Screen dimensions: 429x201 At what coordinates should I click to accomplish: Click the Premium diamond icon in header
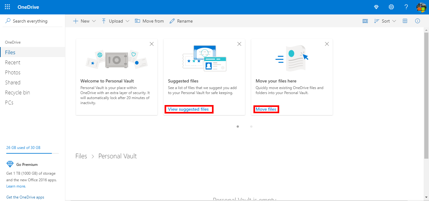(x=376, y=7)
